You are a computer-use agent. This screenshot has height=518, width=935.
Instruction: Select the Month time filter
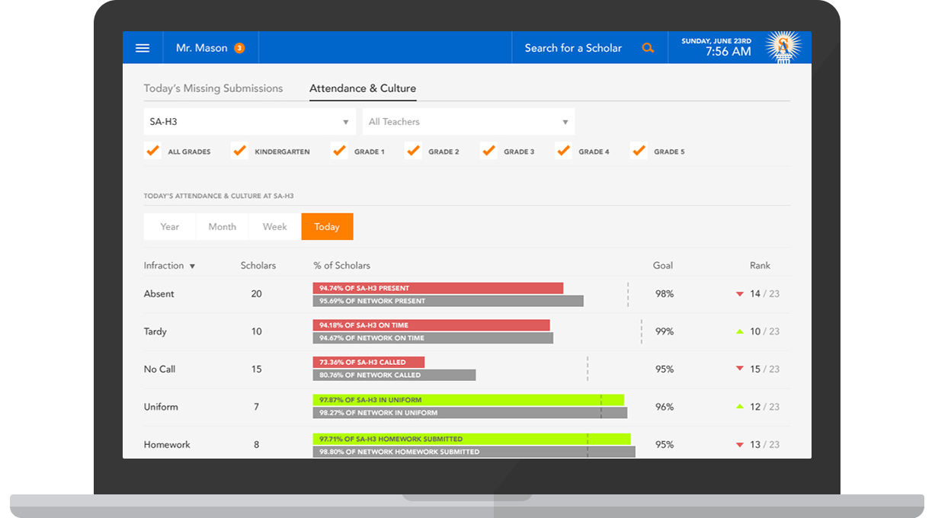coord(222,226)
